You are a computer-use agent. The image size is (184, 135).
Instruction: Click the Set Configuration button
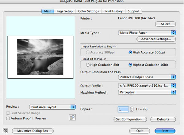pyautogui.click(x=130, y=119)
